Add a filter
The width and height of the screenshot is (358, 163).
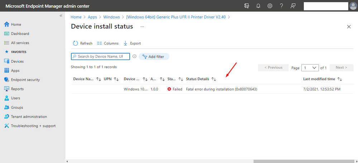[x=154, y=57]
